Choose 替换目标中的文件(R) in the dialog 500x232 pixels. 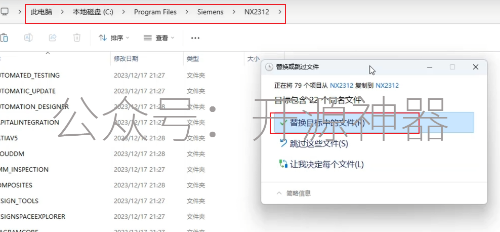point(374,123)
